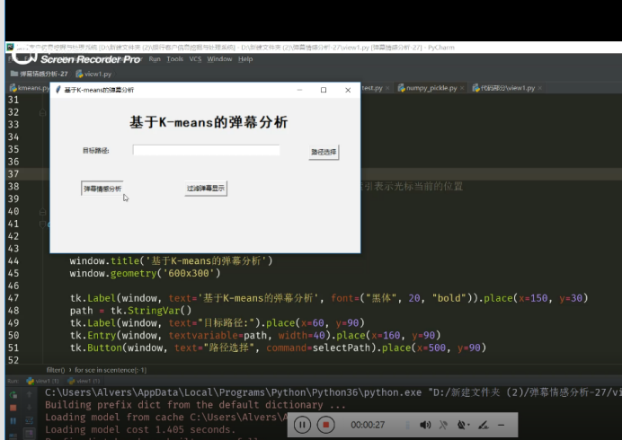Screen dimensions: 622x440
Task: Stop the screen recording with red square
Action: point(325,425)
